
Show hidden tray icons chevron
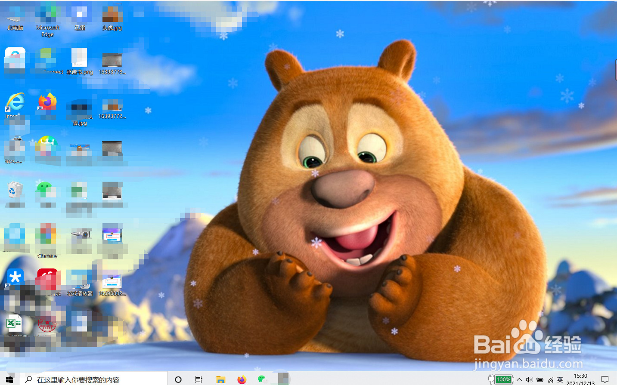pos(519,379)
